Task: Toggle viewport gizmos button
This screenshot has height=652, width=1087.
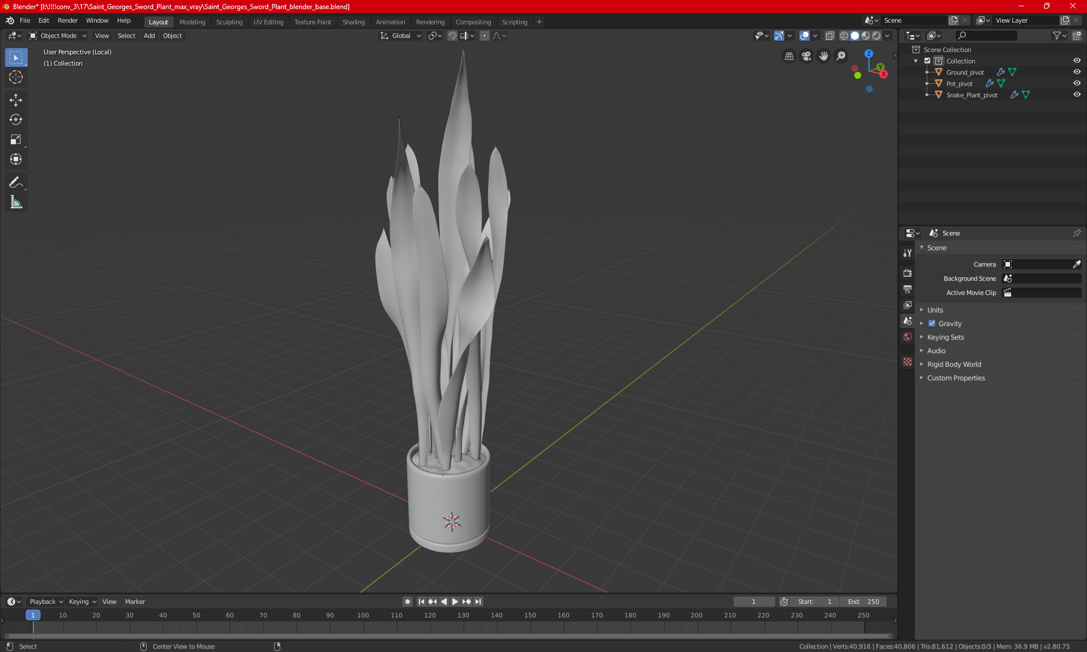Action: (779, 36)
